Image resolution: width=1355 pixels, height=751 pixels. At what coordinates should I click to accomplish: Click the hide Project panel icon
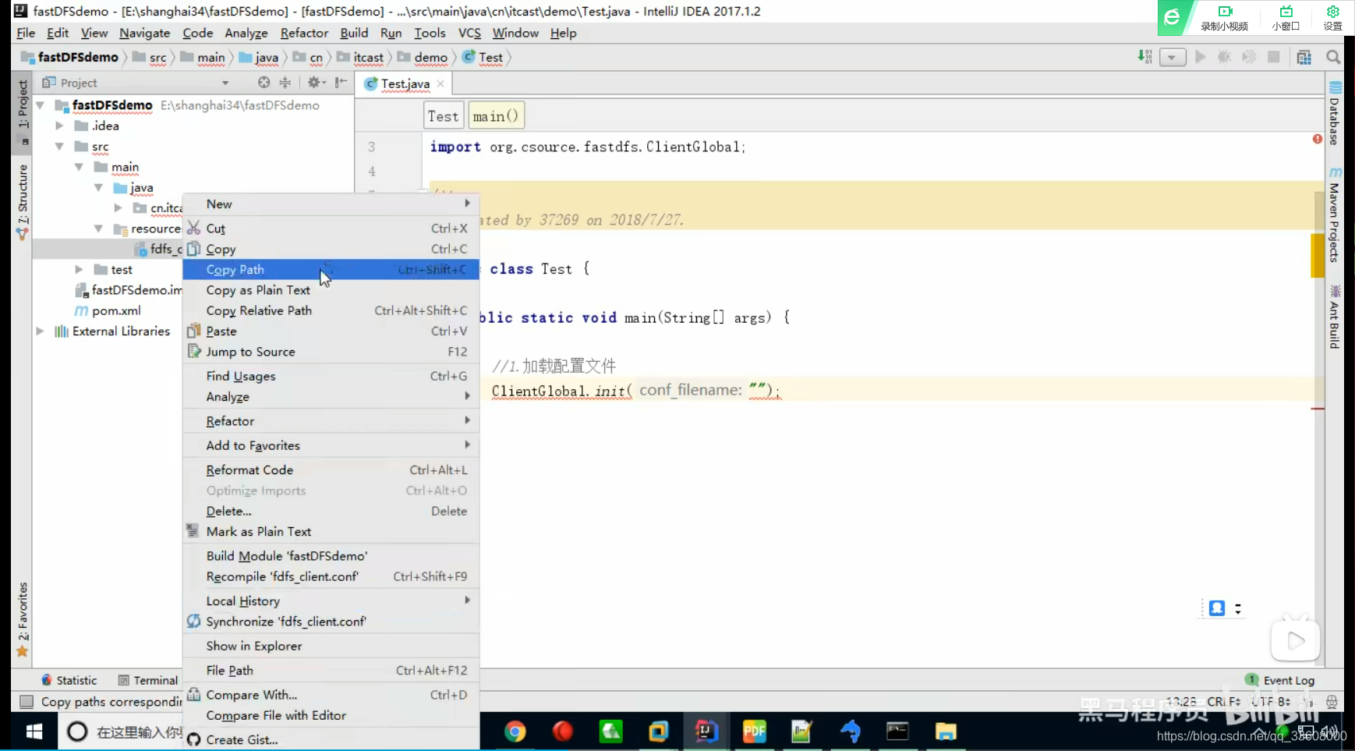(x=341, y=83)
